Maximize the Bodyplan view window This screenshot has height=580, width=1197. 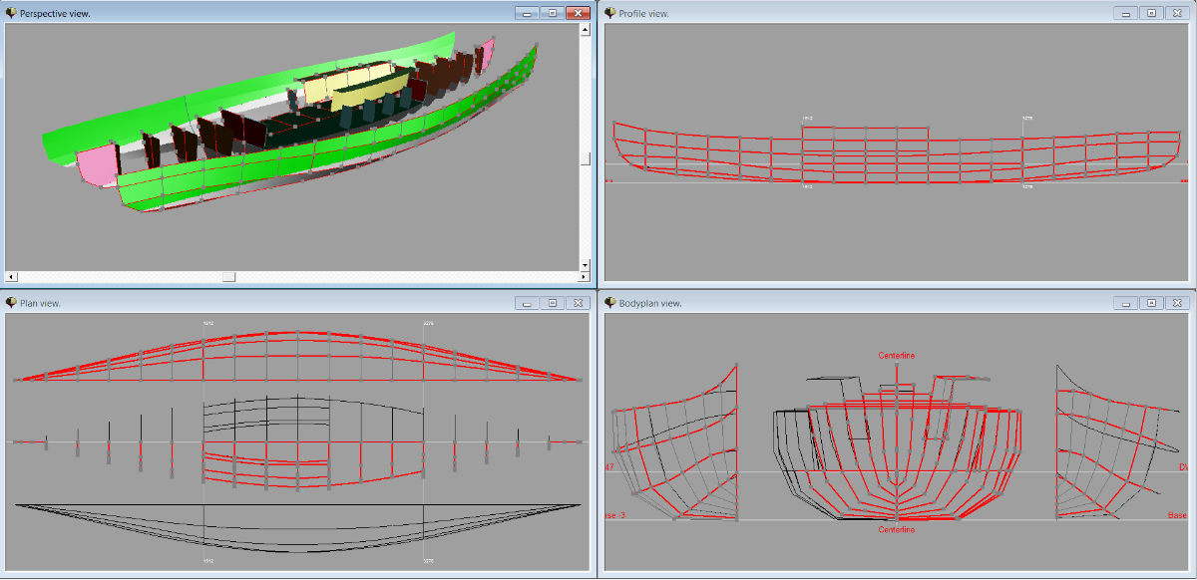click(1151, 302)
